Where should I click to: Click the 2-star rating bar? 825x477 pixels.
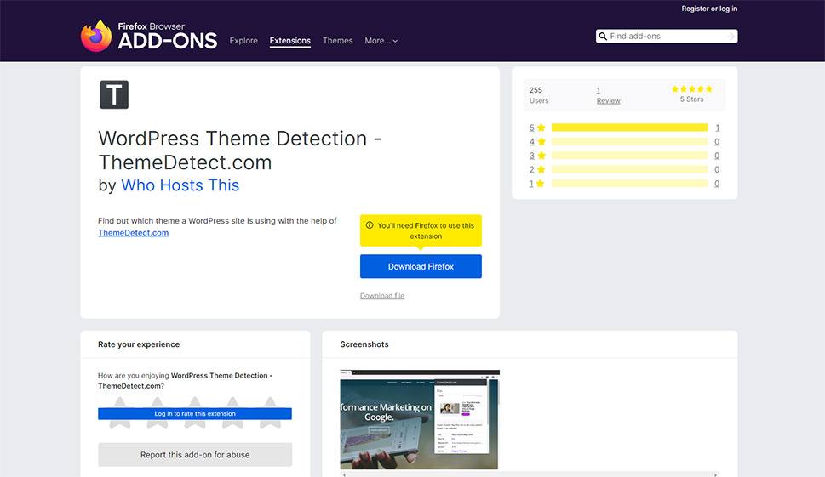click(629, 169)
